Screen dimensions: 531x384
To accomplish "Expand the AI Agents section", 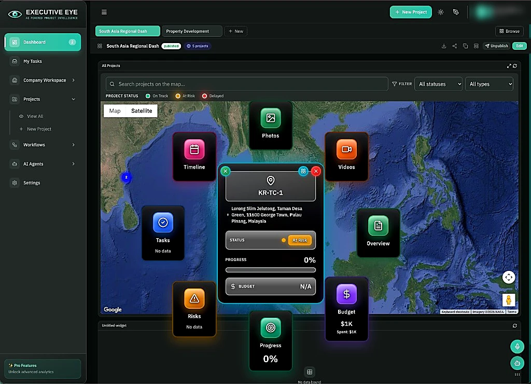I will [x=43, y=163].
